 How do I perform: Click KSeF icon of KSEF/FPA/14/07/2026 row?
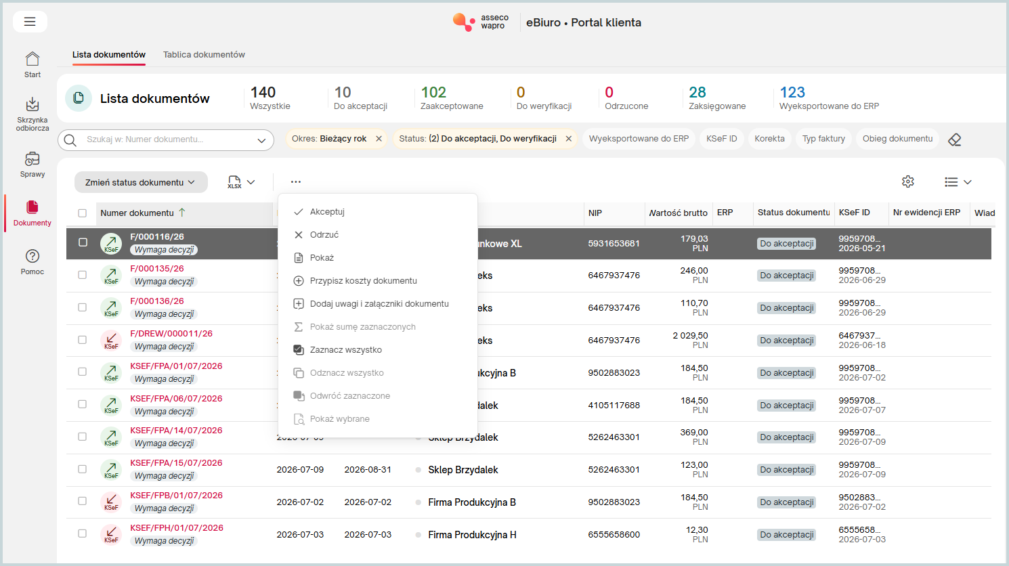tap(111, 437)
